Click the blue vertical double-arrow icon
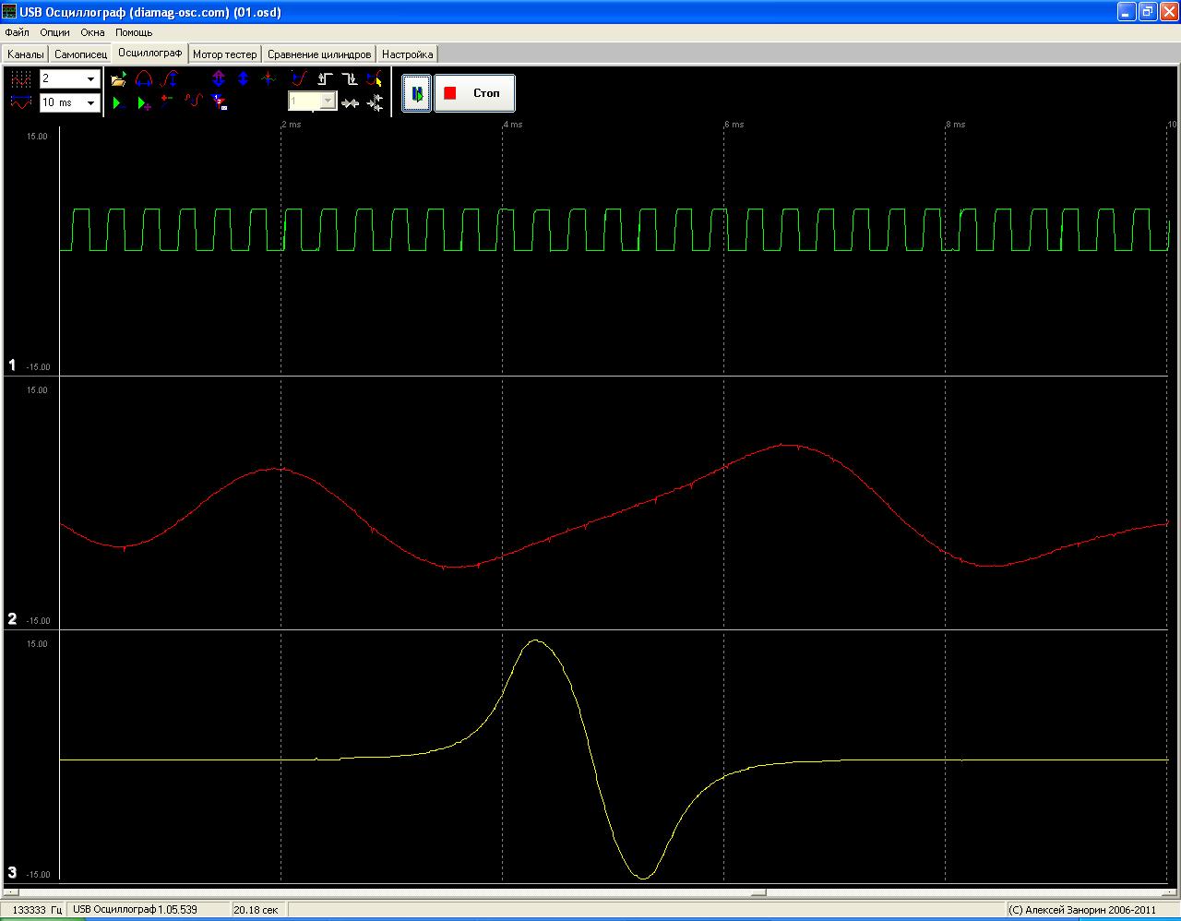Screen dimensions: 1181x921 coord(244,79)
